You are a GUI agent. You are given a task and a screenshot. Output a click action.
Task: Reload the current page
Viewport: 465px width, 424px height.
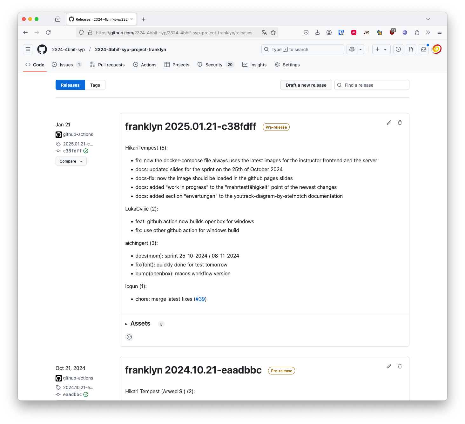[x=48, y=32]
